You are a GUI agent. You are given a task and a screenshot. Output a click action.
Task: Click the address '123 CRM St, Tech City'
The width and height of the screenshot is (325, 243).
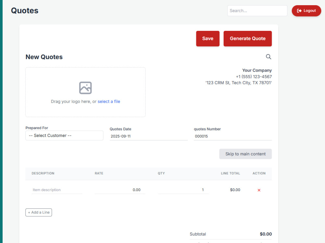point(238,83)
